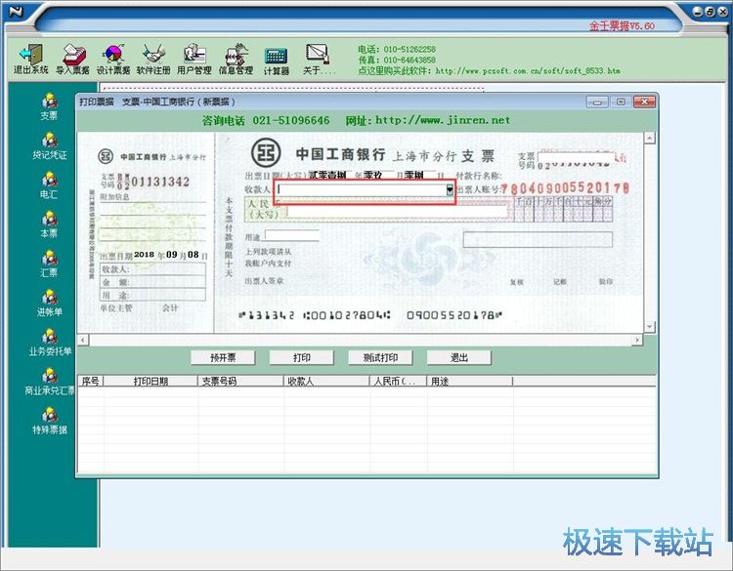
Task: Select 支票 in the left sidebar
Action: coord(49,107)
